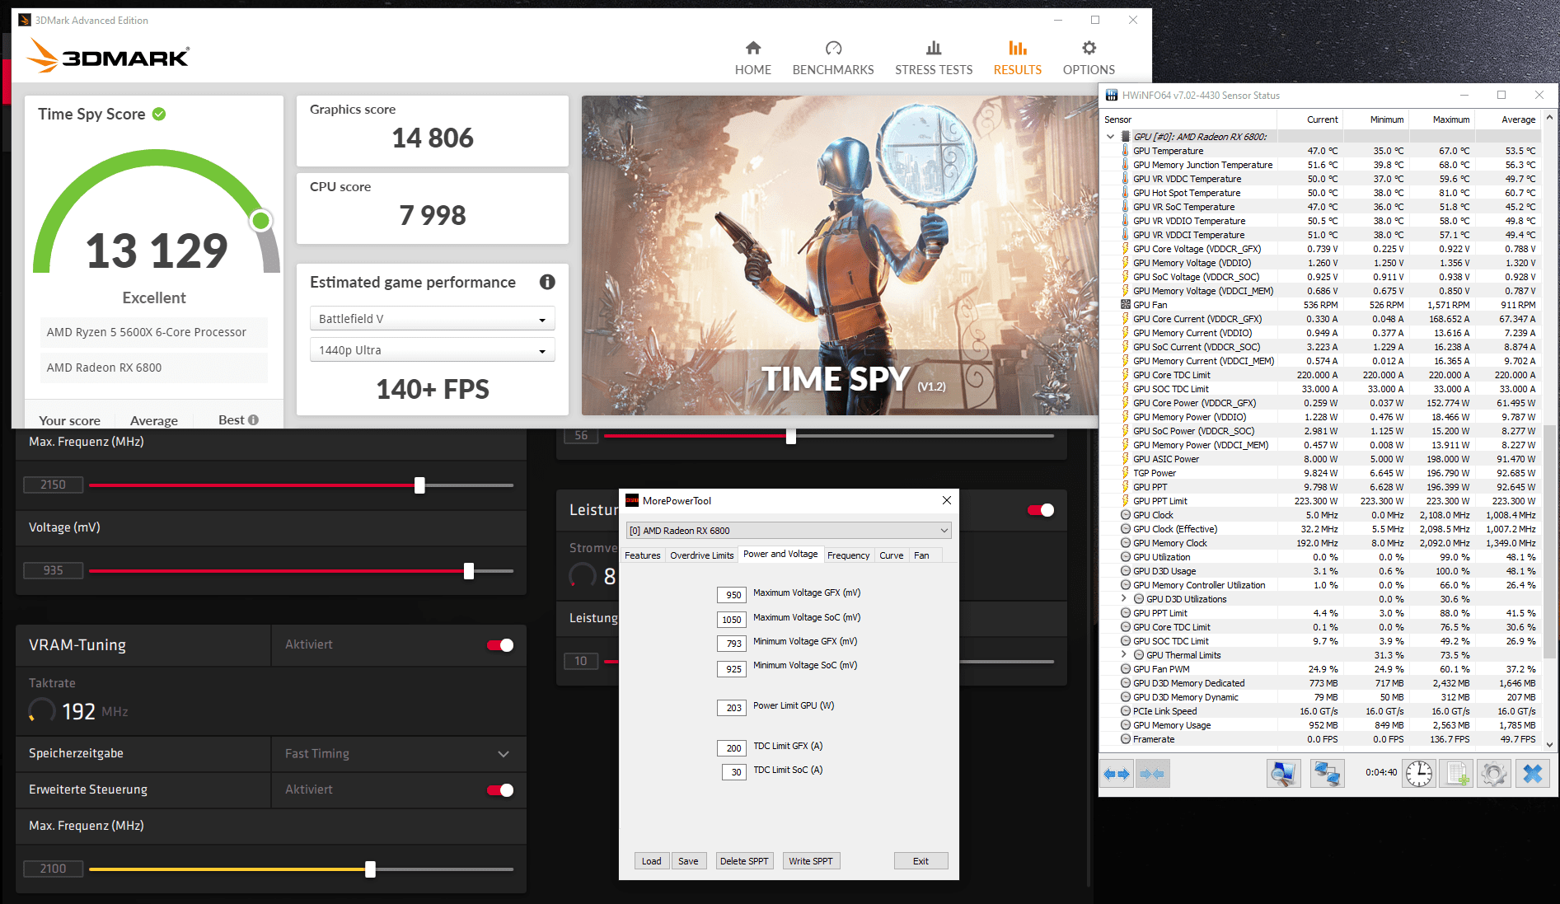Image resolution: width=1560 pixels, height=904 pixels.
Task: Click the blue X close icon in HWiNFO toolbar
Action: coord(1533,774)
